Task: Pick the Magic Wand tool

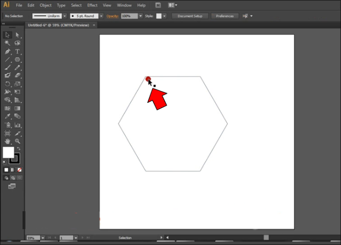Action: pos(7,43)
